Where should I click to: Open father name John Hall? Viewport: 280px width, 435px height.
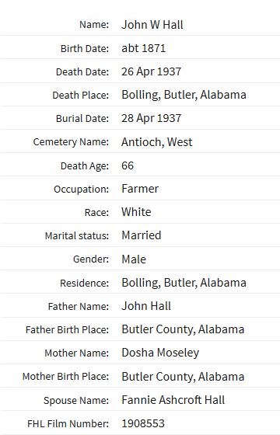click(x=146, y=306)
